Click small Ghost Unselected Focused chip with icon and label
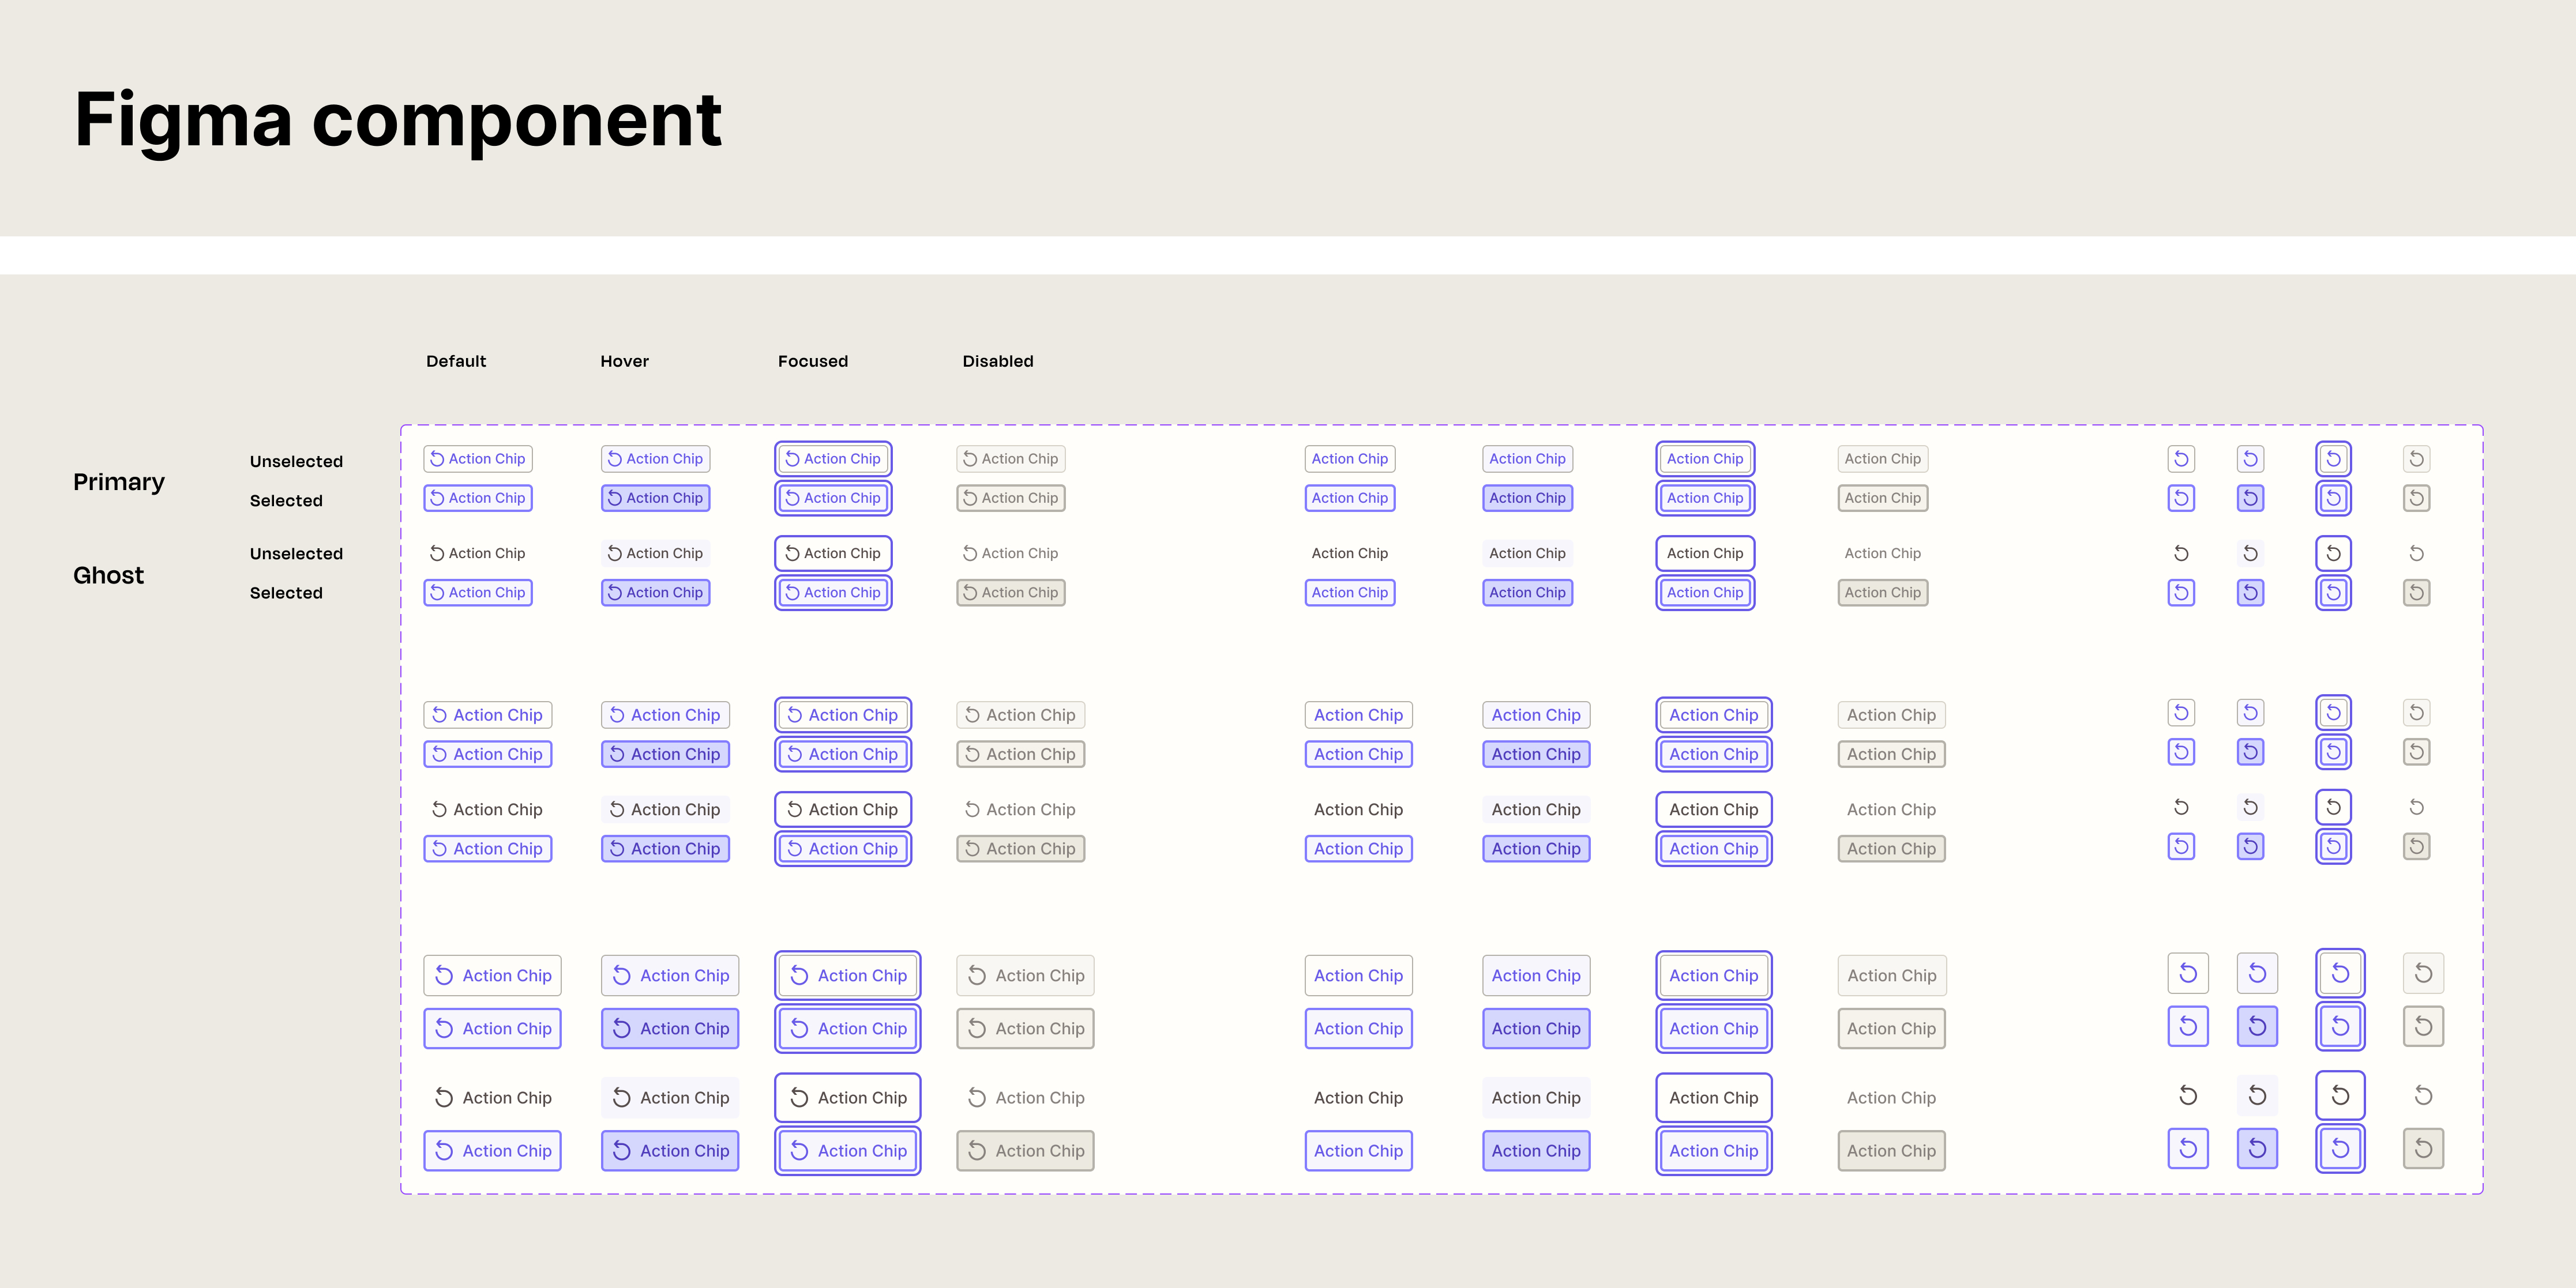 833,552
